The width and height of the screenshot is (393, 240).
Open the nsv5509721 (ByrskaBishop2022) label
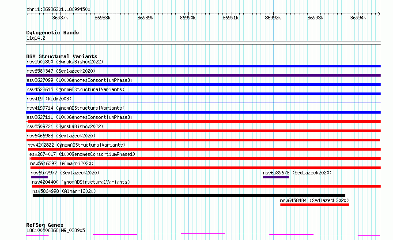[x=65, y=126]
